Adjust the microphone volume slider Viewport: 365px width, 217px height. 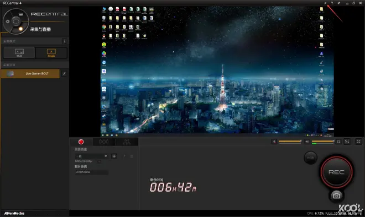click(290, 142)
